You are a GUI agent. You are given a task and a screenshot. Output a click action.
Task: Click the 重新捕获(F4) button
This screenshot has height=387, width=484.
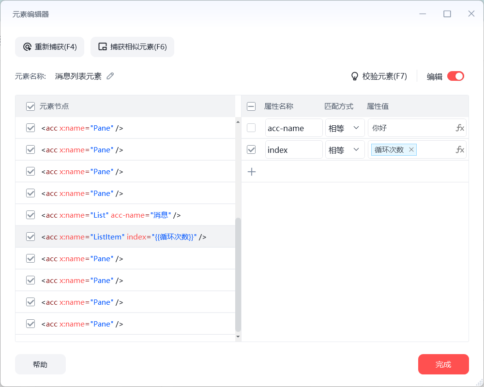click(50, 47)
